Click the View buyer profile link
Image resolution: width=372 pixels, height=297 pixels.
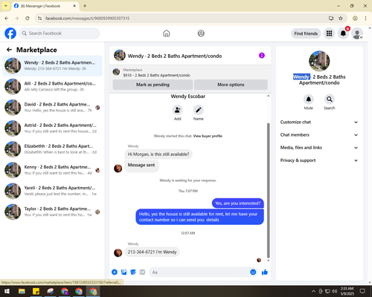point(208,136)
